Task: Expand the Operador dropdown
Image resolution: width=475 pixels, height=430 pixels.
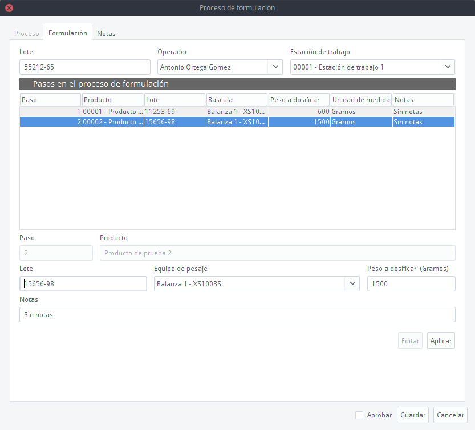Action: click(x=276, y=67)
